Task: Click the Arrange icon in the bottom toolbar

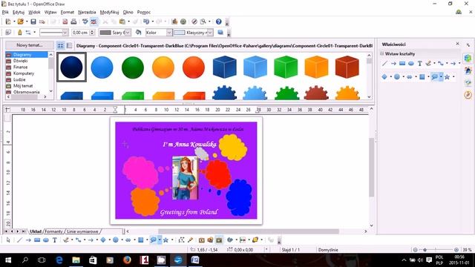Action: [x=255, y=240]
